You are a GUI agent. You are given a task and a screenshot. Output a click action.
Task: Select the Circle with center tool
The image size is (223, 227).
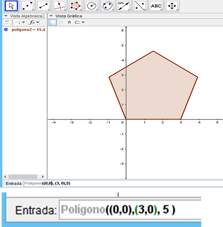pyautogui.click(x=91, y=6)
